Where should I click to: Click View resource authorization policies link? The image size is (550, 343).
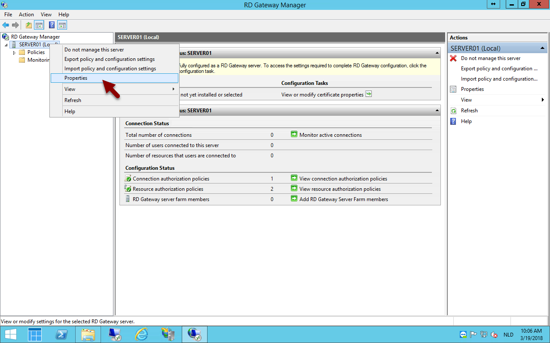coord(340,189)
